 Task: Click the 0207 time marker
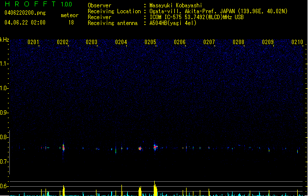[x=209, y=42]
